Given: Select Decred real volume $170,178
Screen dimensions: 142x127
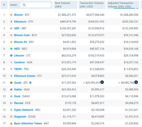Looking at the screenshot, I should 70,103.
